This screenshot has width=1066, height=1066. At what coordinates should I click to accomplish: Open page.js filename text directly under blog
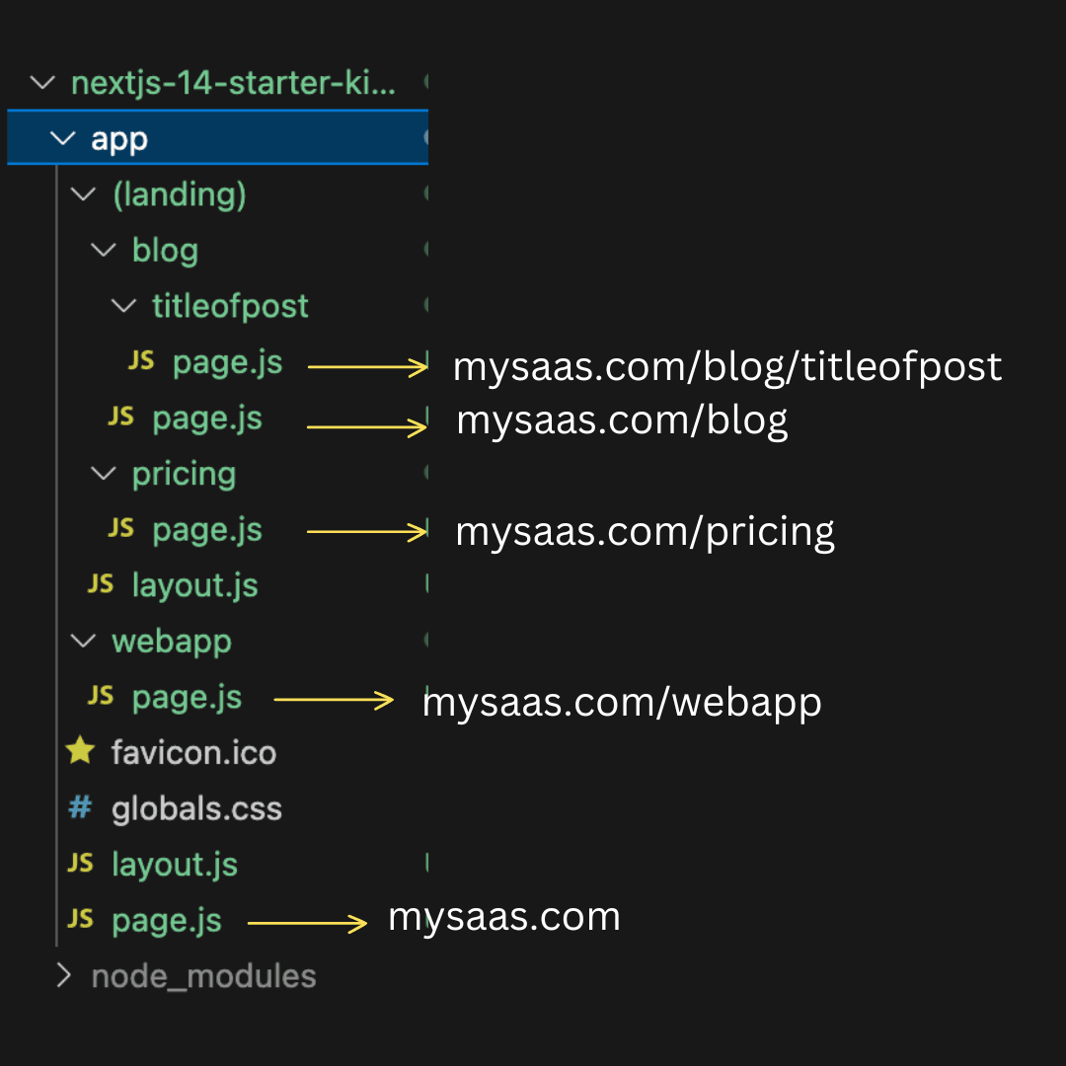point(207,419)
